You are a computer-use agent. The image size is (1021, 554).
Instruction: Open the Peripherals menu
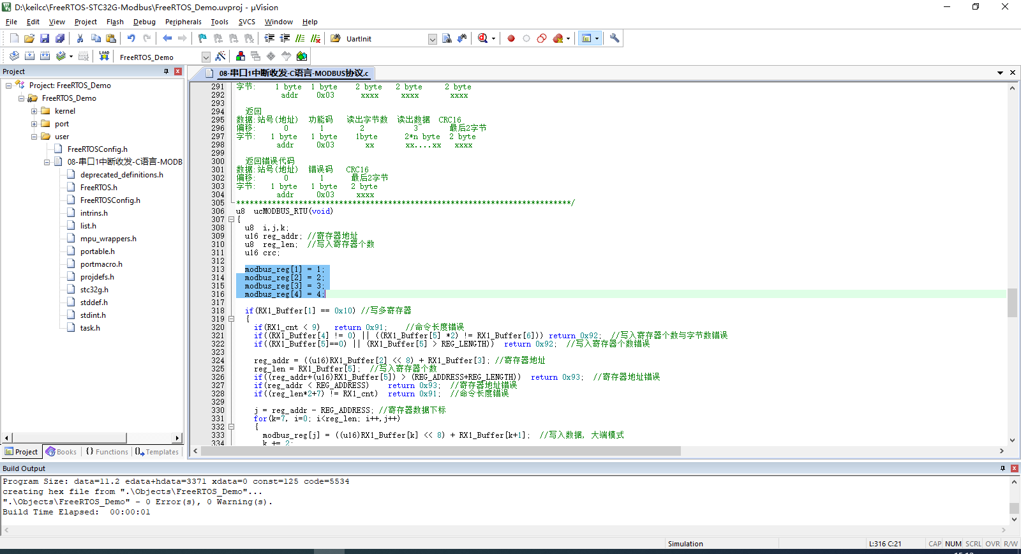pyautogui.click(x=183, y=22)
